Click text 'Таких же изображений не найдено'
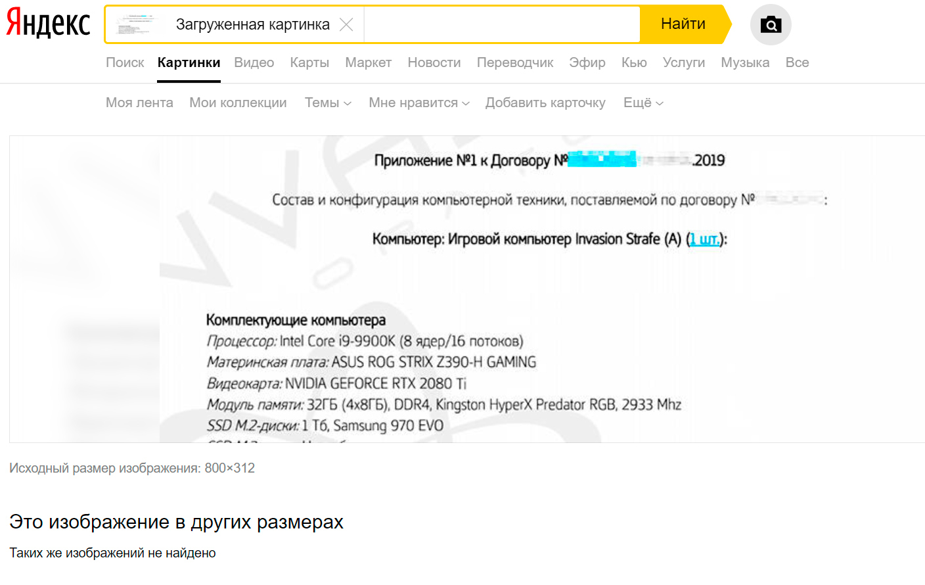This screenshot has height=585, width=925. (x=112, y=553)
